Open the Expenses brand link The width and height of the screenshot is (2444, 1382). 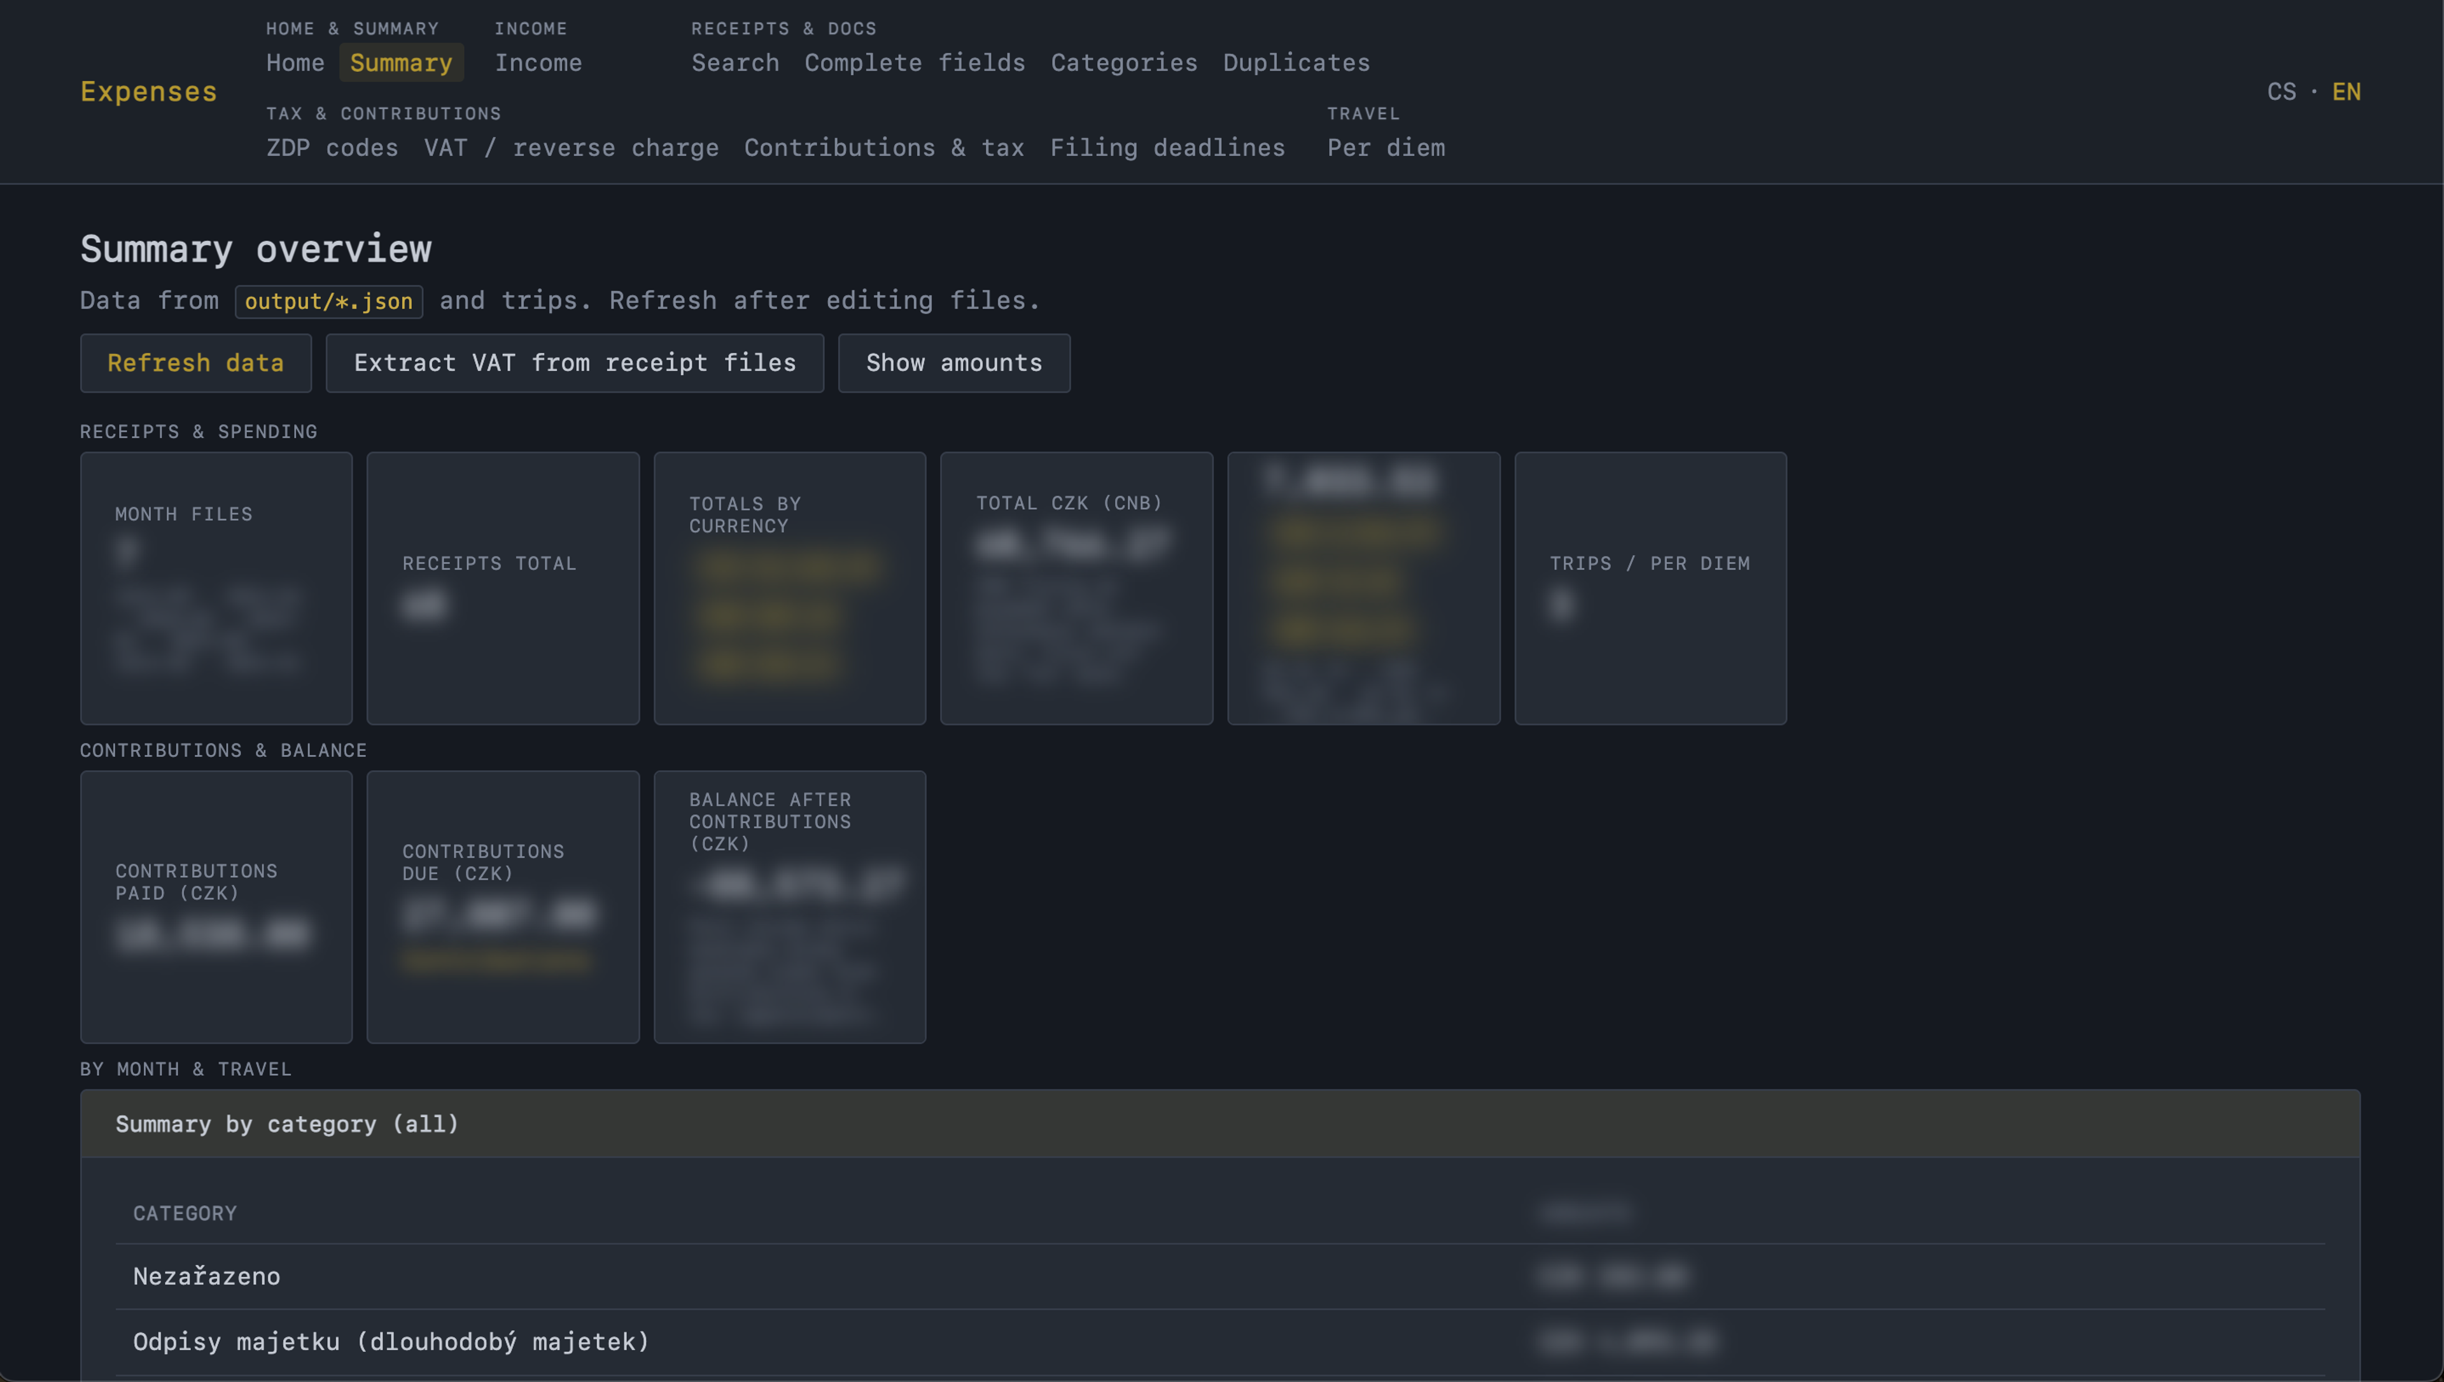(149, 91)
